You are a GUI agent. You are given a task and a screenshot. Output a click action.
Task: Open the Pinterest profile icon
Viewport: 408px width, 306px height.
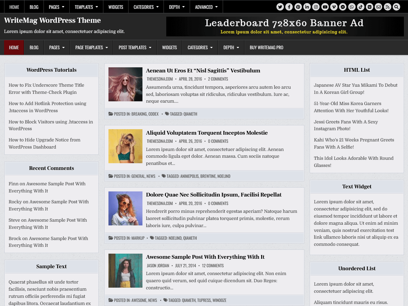point(298,6)
